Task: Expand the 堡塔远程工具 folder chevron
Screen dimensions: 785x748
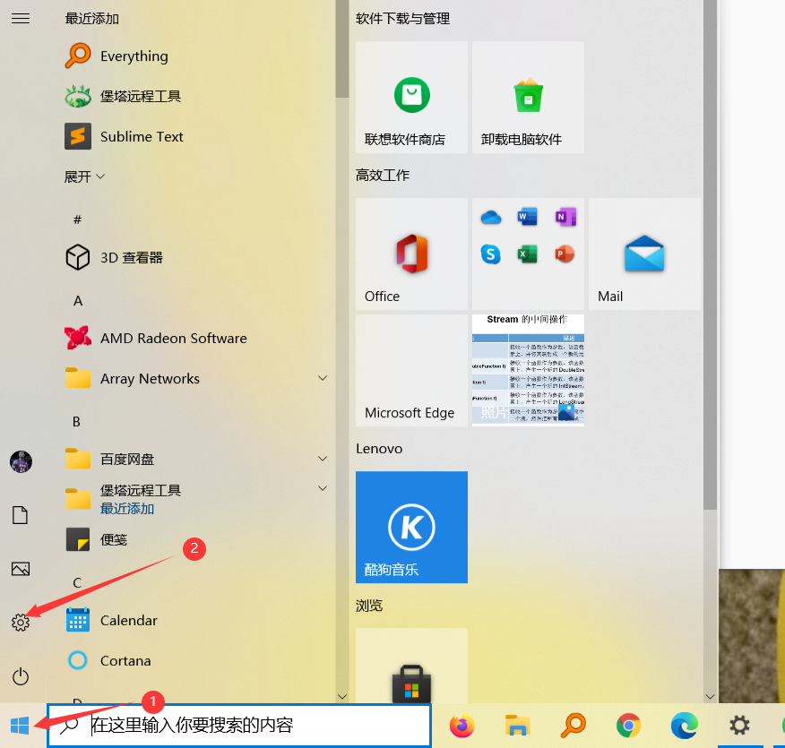Action: click(323, 488)
